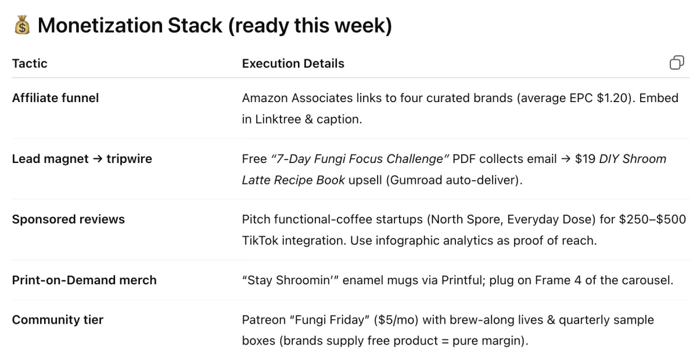Click the Lead magnet → tripwire label
Image resolution: width=697 pixels, height=362 pixels.
coord(82,158)
